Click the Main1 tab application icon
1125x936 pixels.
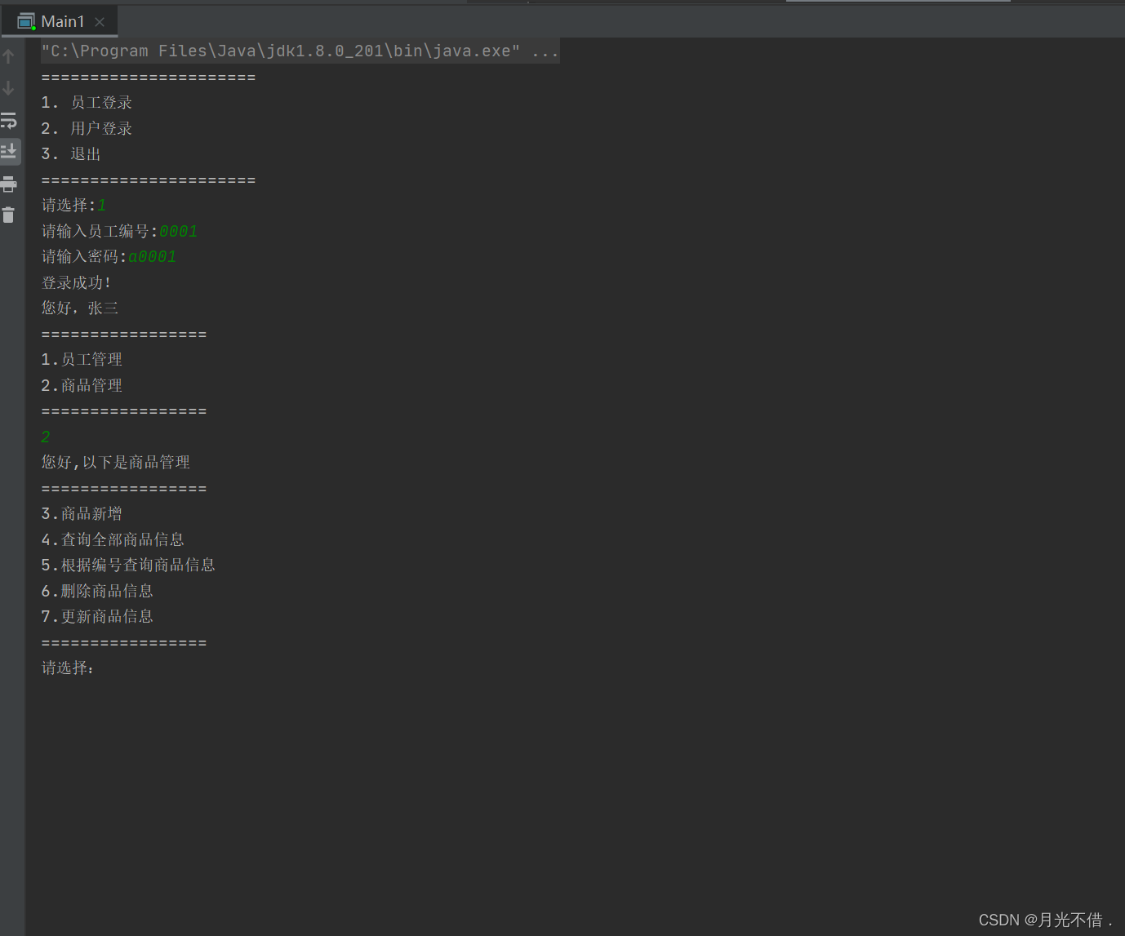[x=26, y=21]
